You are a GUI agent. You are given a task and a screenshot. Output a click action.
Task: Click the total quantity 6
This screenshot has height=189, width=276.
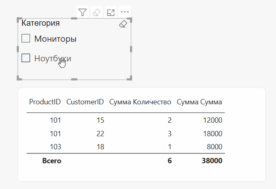point(170,161)
